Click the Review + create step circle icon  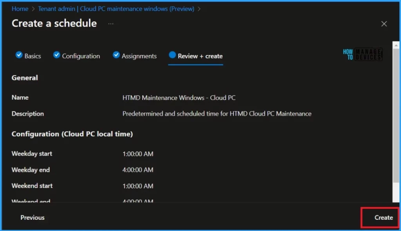[x=172, y=55]
